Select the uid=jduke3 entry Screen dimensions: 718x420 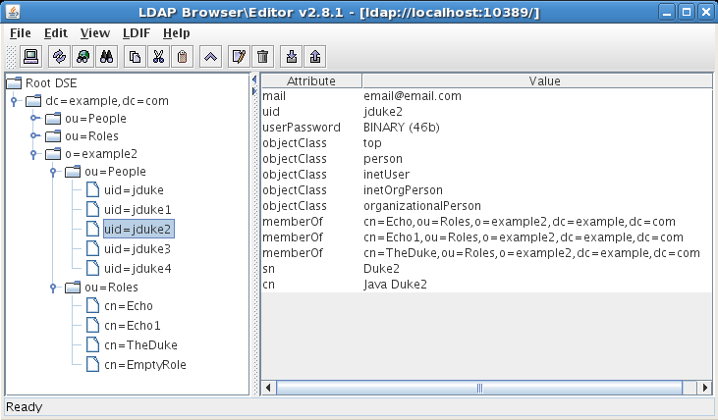(138, 248)
